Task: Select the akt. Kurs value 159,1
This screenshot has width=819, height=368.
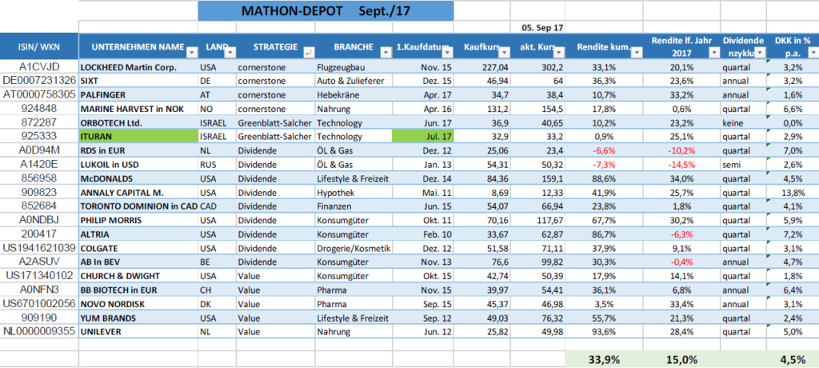Action: [x=538, y=178]
